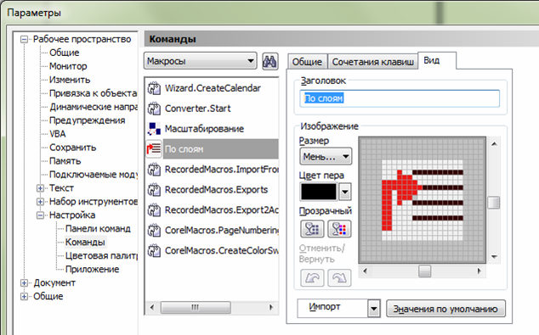Open the Импорт dropdown arrow
Screen dimensions: 539x335
(x=374, y=309)
